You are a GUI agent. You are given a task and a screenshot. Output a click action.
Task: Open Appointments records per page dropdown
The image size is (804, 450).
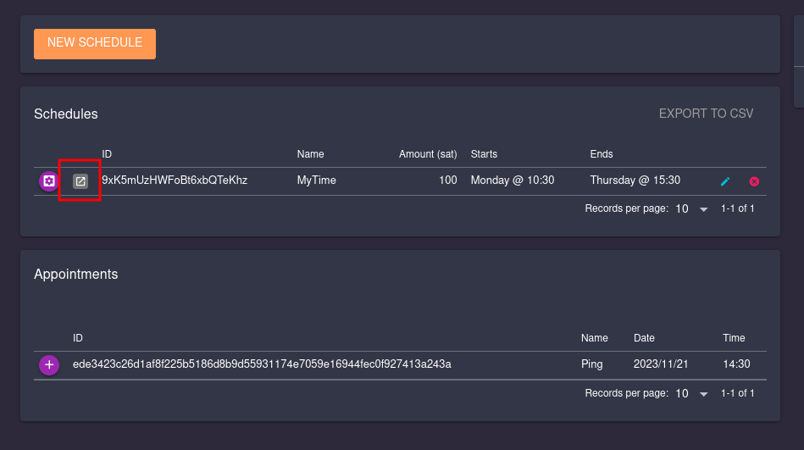point(691,393)
